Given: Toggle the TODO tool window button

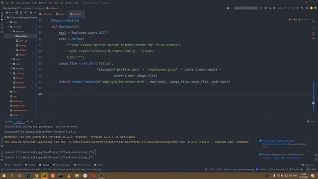Looking at the screenshot, I should 17,165.
